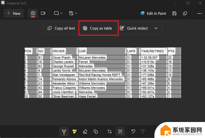Select the red Ballpoint pen tool
Screen dimensions: 205x138
pyautogui.click(x=64, y=131)
